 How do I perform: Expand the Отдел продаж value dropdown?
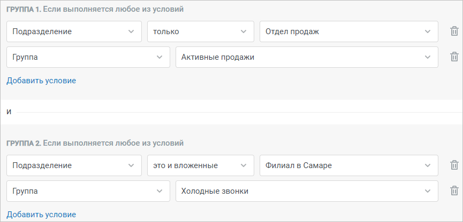pyautogui.click(x=349, y=31)
